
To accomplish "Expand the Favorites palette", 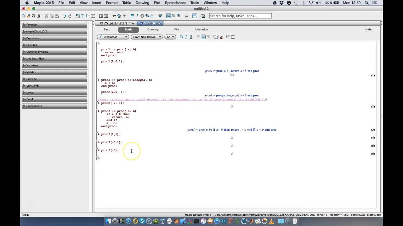I will click(54, 24).
